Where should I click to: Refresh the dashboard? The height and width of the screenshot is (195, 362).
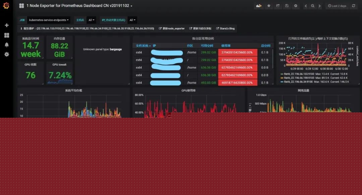click(354, 6)
